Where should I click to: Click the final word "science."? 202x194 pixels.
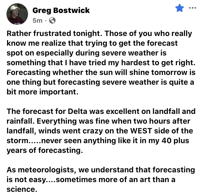point(21,190)
